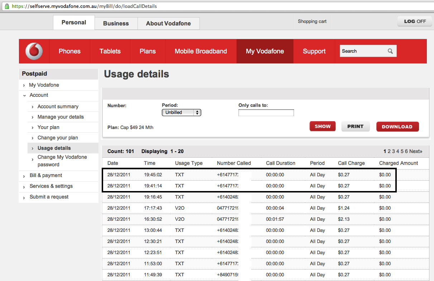
Task: Open the Shopping cart link
Action: point(312,22)
